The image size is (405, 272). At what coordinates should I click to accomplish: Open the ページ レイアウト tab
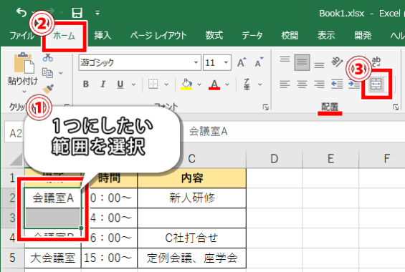coord(158,35)
